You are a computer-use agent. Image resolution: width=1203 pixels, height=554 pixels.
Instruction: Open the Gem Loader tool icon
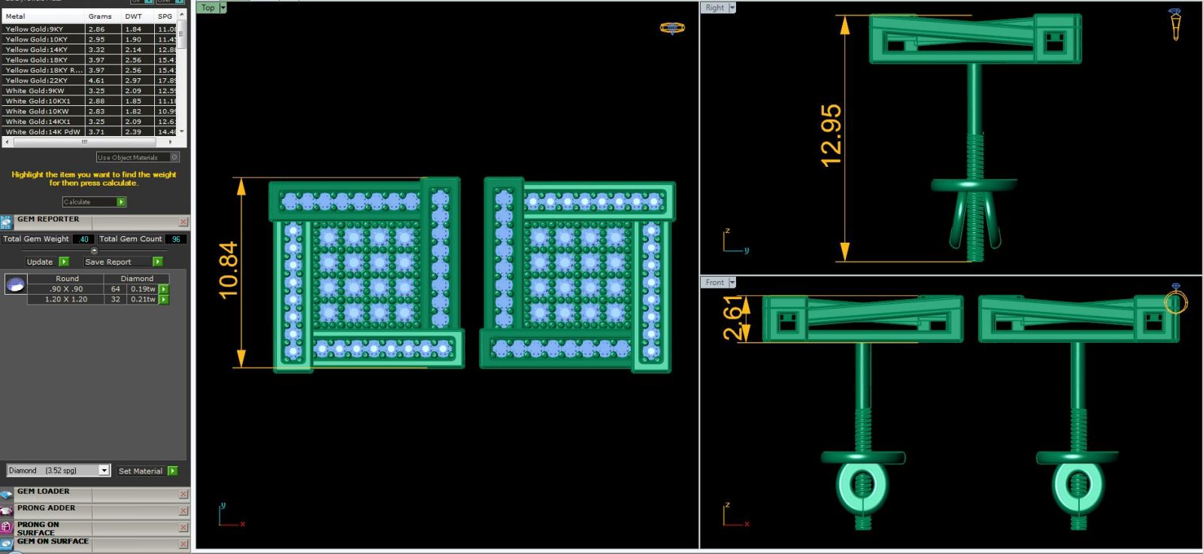coord(7,495)
